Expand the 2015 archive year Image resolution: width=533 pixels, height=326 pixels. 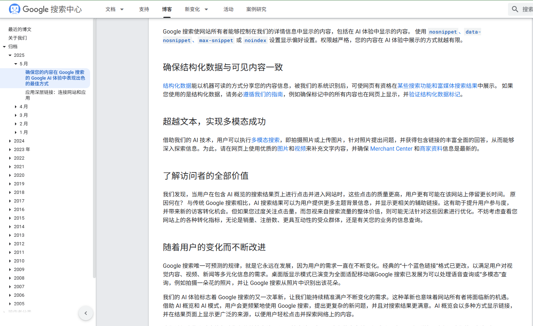10,218
